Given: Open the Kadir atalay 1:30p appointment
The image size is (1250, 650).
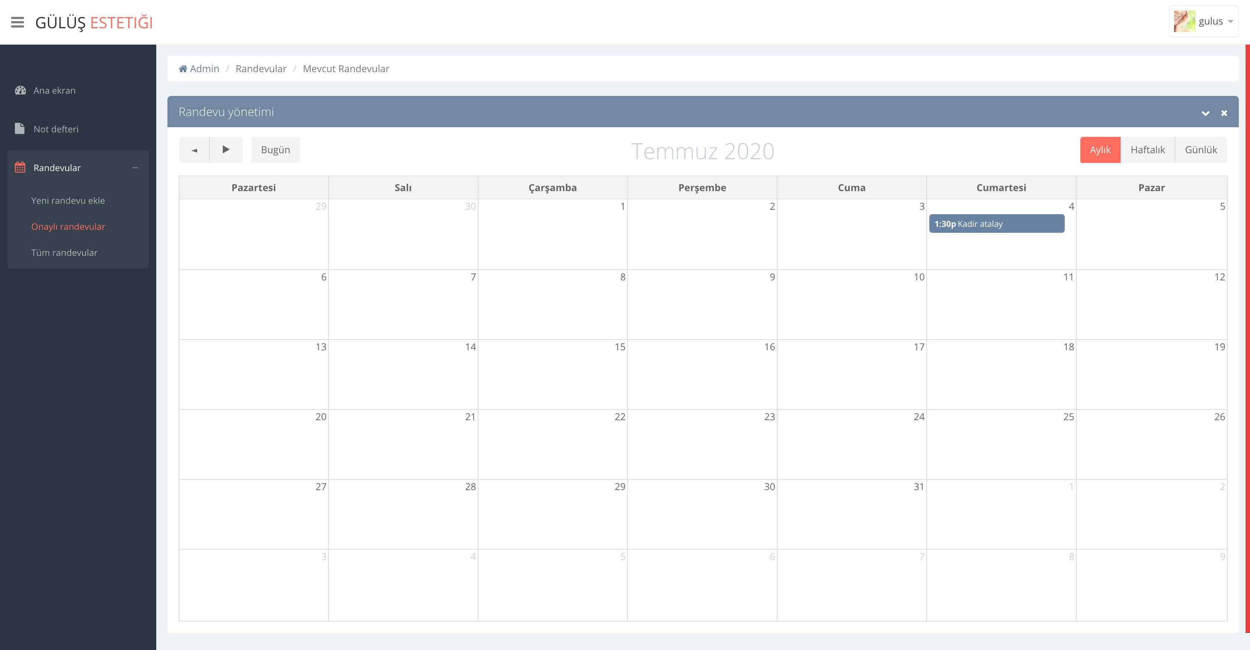Looking at the screenshot, I should tap(996, 224).
